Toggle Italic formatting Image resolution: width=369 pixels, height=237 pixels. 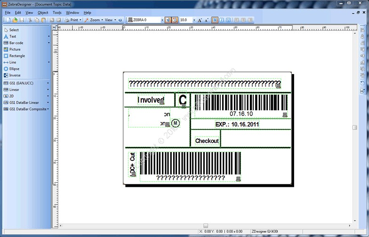[x=221, y=20]
